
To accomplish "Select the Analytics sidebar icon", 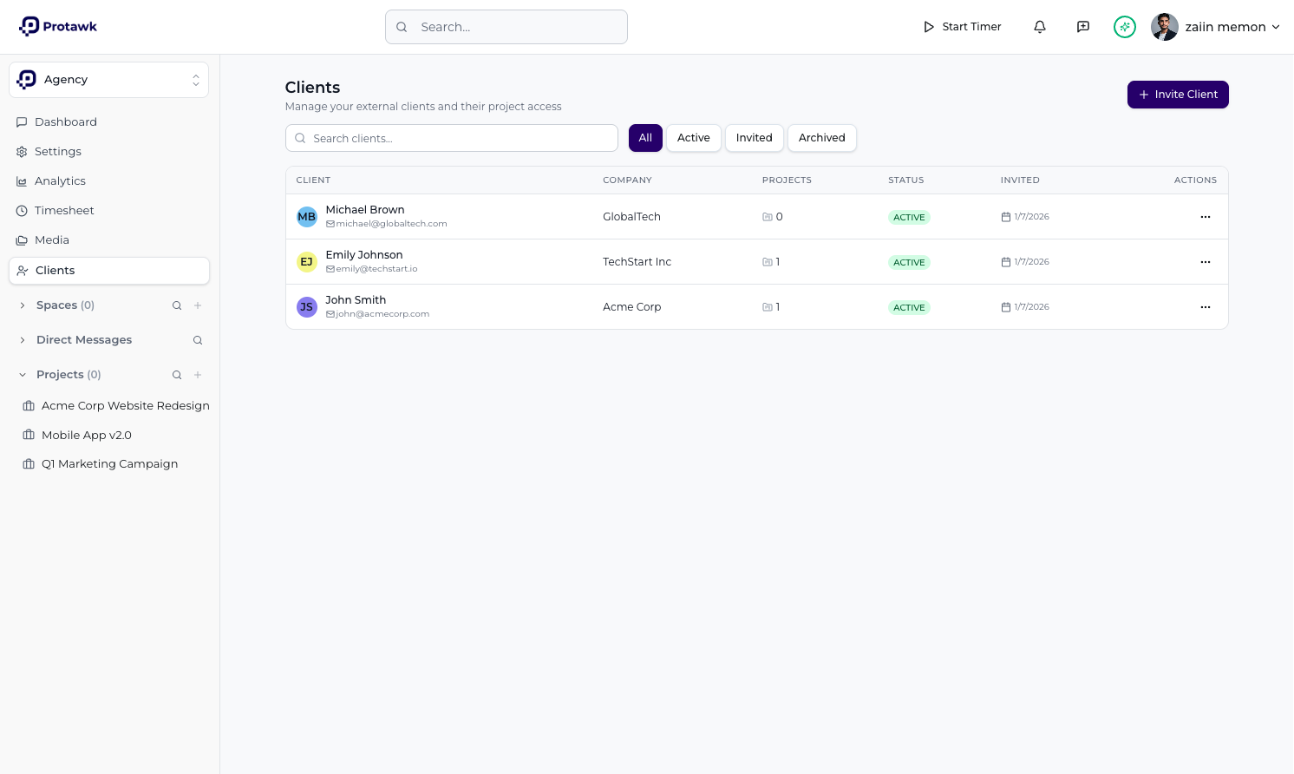I will [21, 180].
